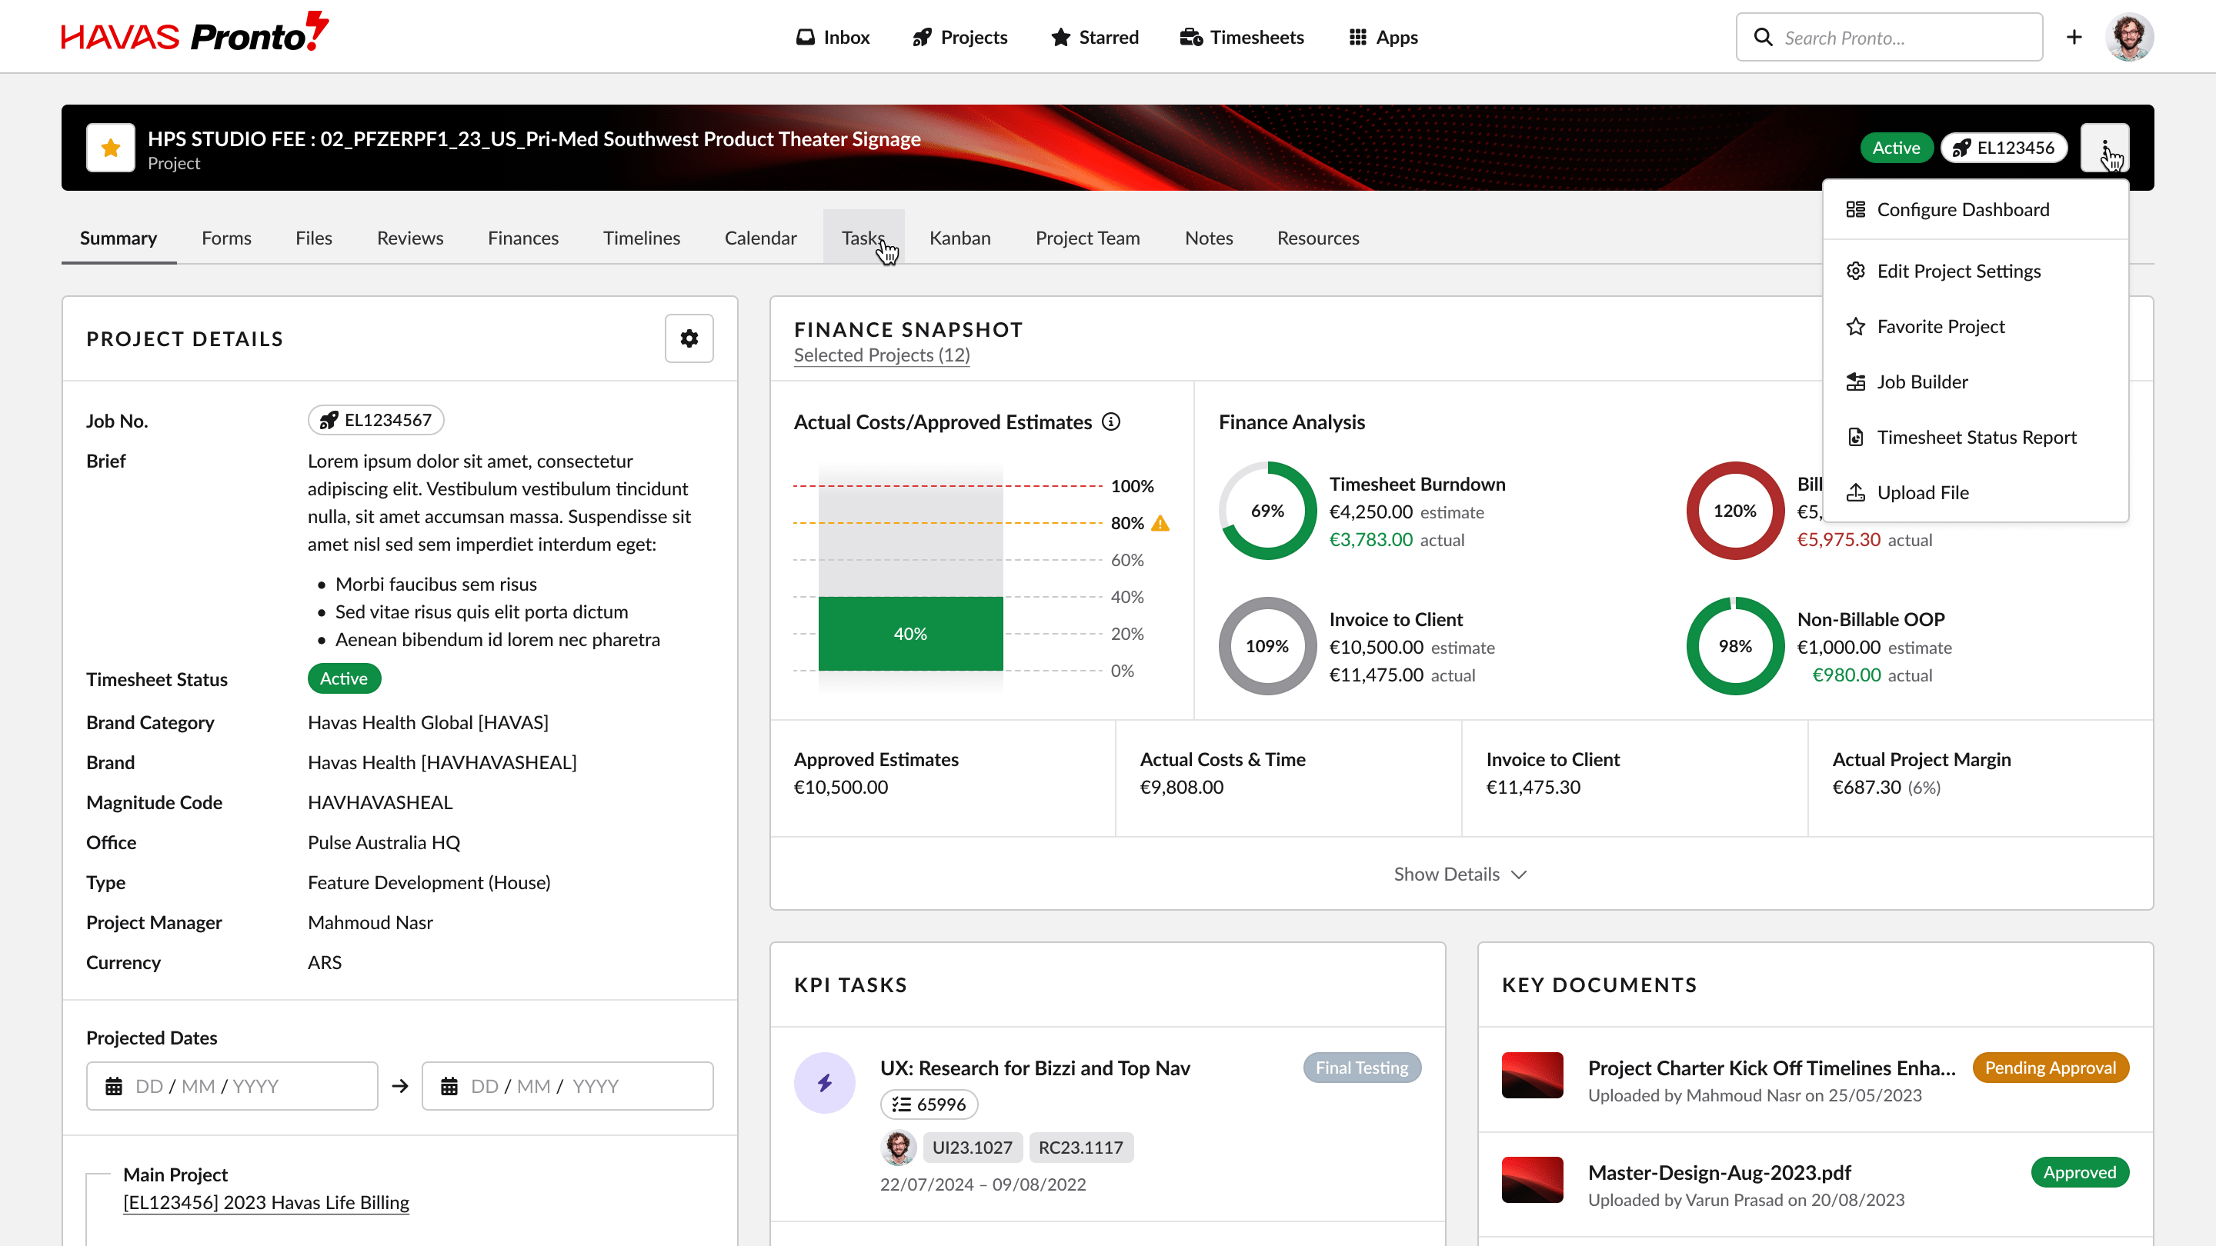Choose Favorite Project in dropdown menu
The image size is (2216, 1246).
tap(1975, 327)
